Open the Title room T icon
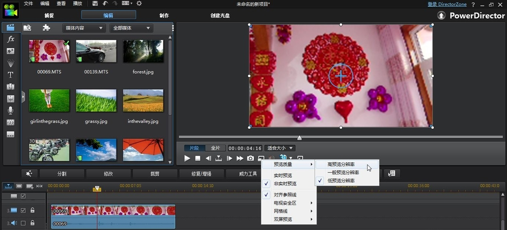The width and height of the screenshot is (507, 230). pyautogui.click(x=11, y=75)
